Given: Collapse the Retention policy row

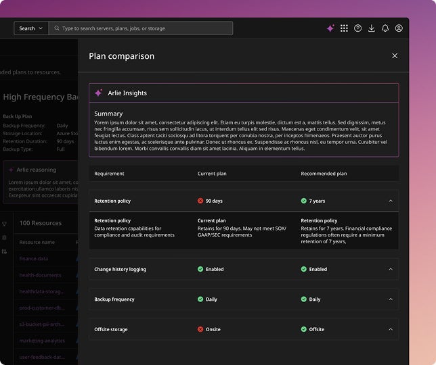Looking at the screenshot, I should (391, 201).
